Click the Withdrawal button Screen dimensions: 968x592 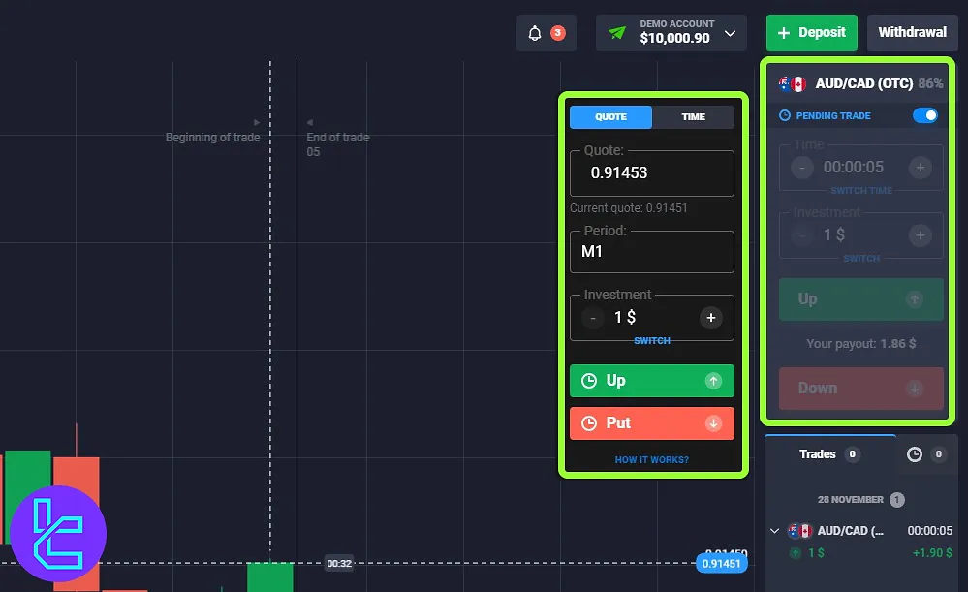point(912,33)
